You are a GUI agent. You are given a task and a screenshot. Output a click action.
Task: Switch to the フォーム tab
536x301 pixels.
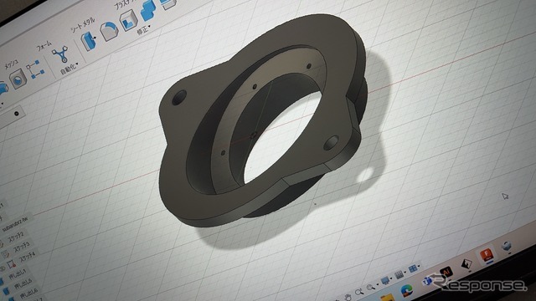(x=44, y=46)
